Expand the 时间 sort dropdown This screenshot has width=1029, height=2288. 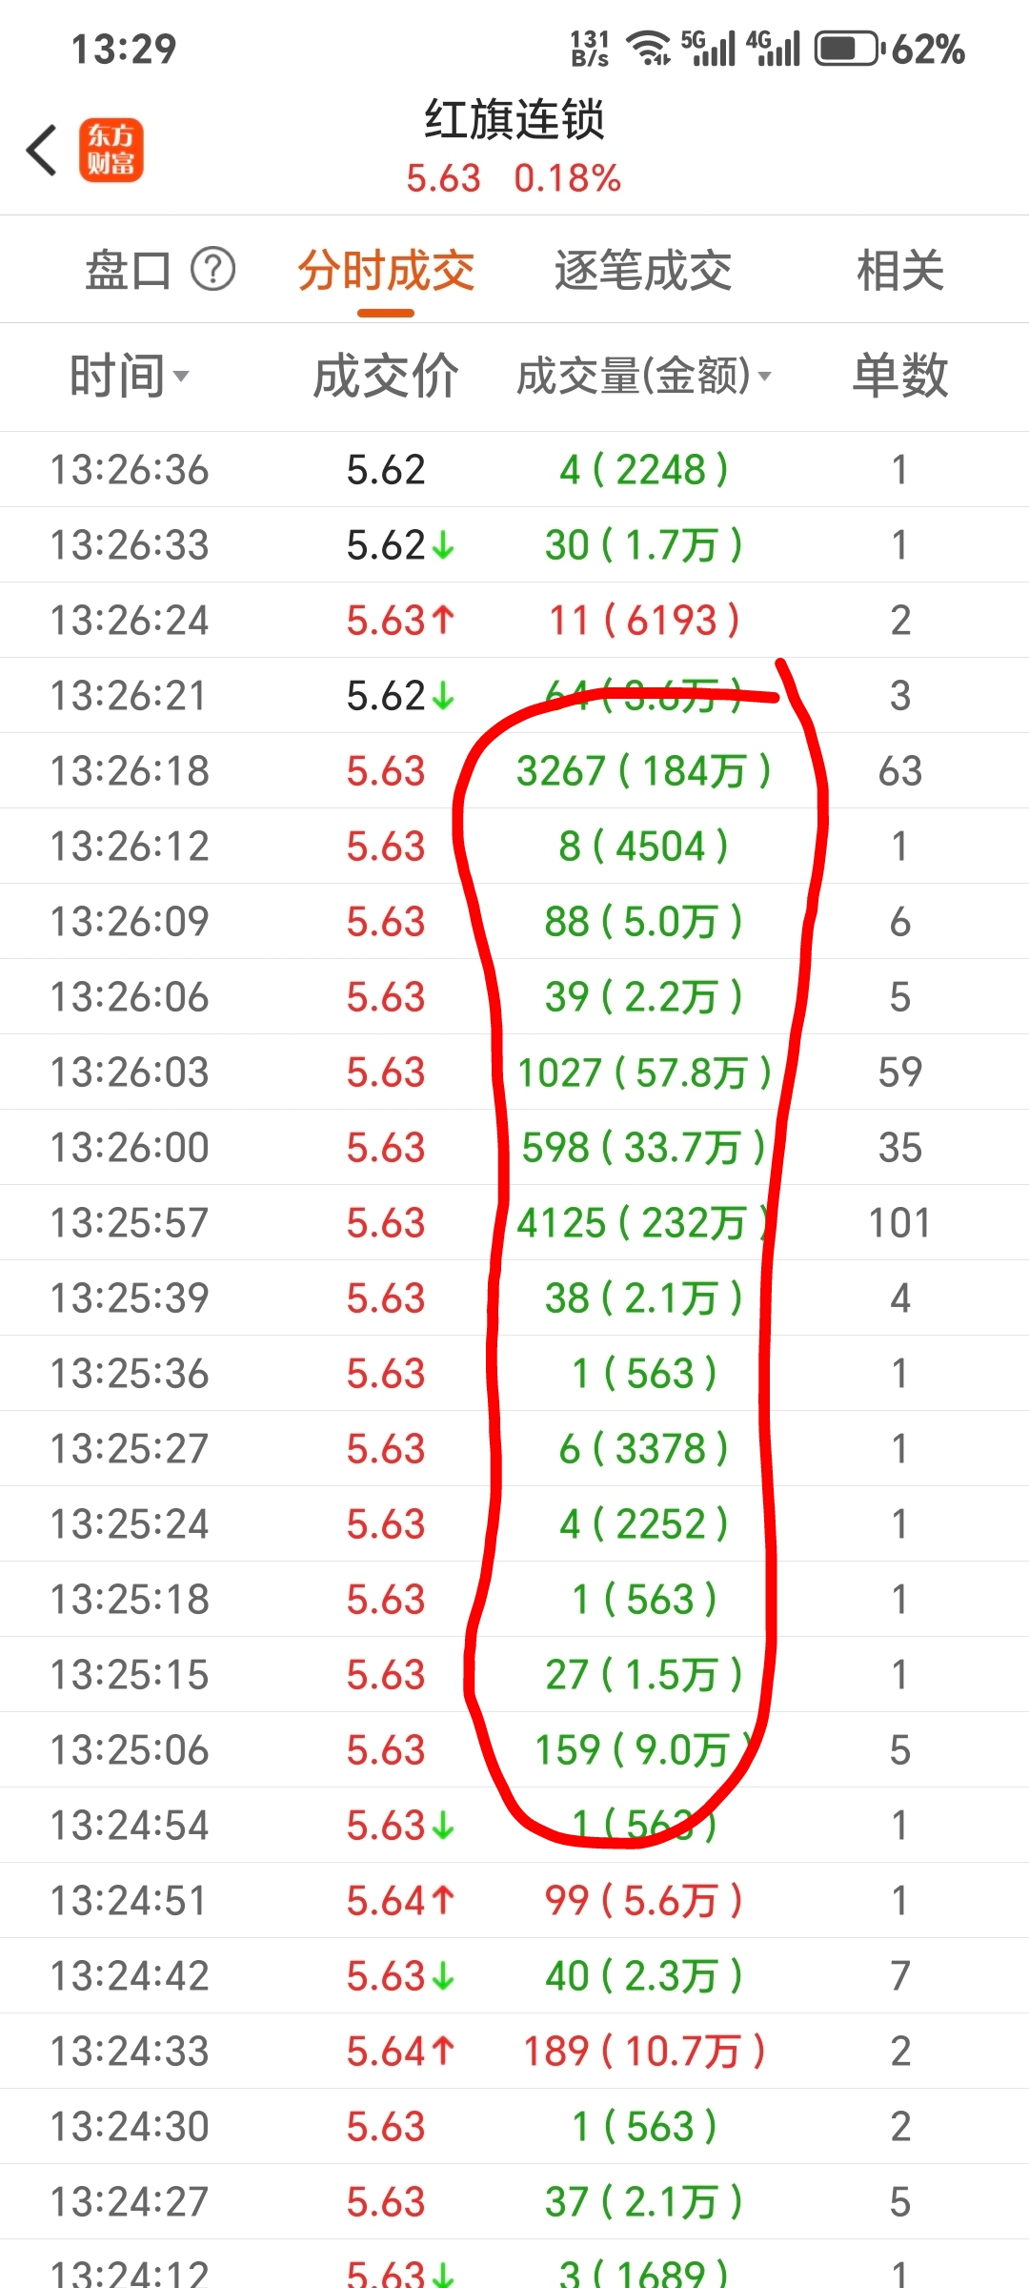(130, 376)
